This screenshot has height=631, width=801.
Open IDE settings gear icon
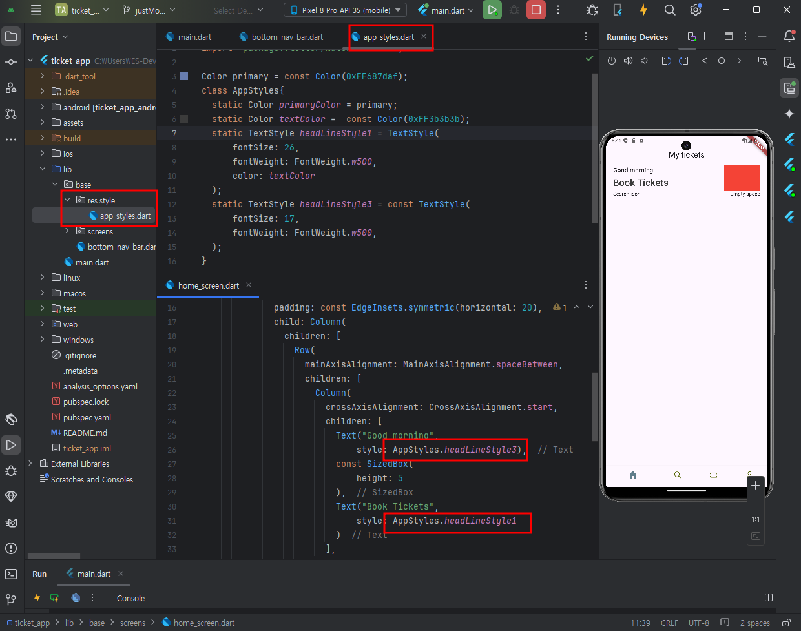click(x=696, y=10)
